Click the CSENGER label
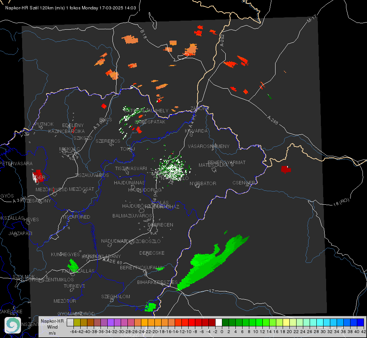 coord(244,183)
